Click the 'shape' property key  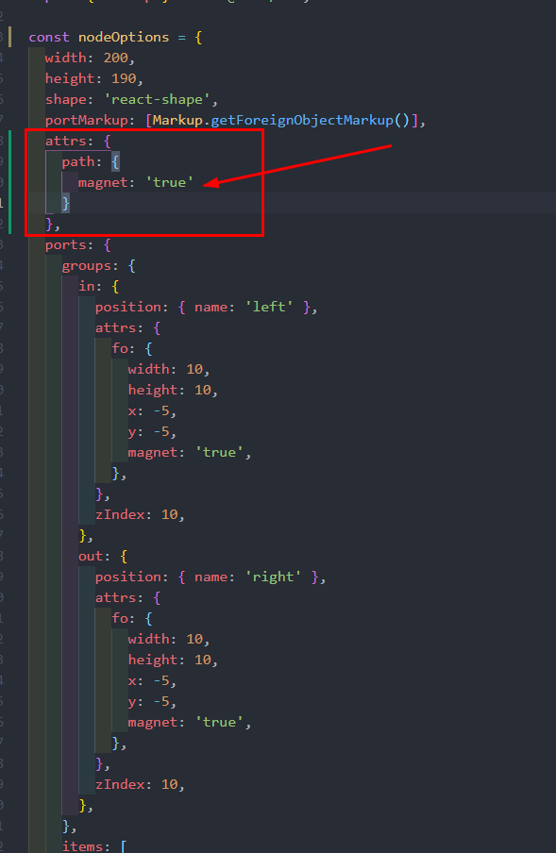[66, 100]
